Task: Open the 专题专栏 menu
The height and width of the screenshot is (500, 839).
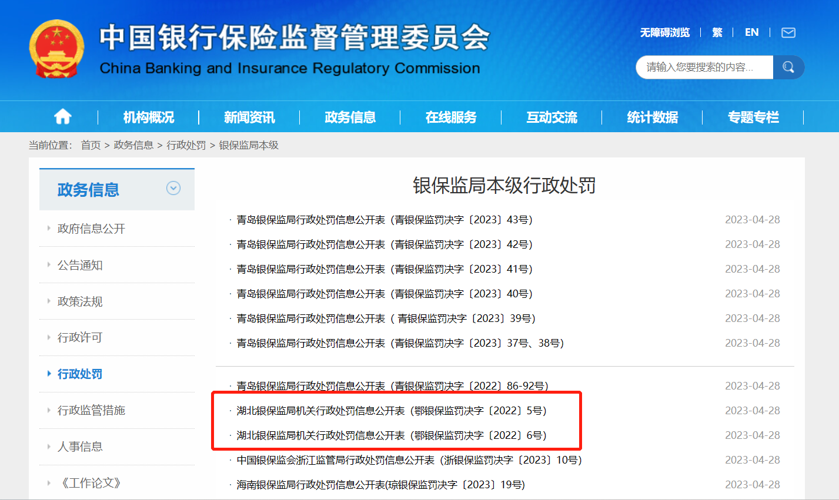Action: click(753, 117)
